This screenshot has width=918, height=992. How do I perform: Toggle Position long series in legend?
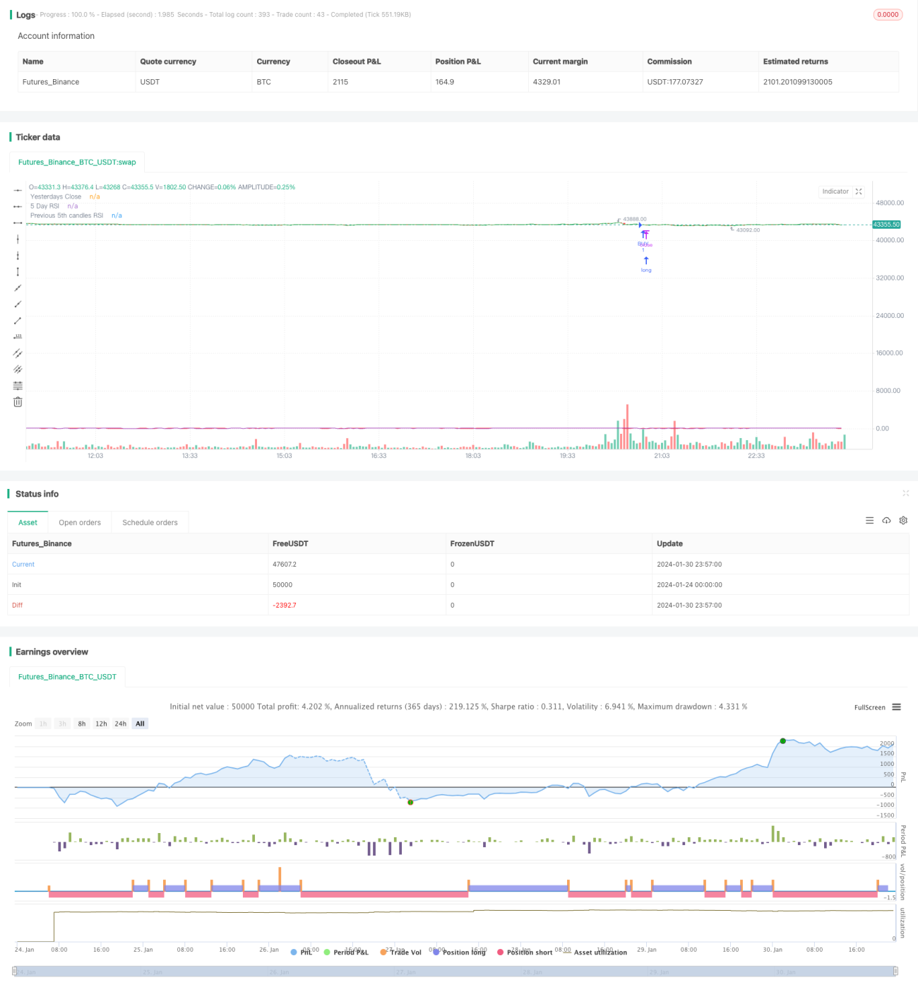459,952
